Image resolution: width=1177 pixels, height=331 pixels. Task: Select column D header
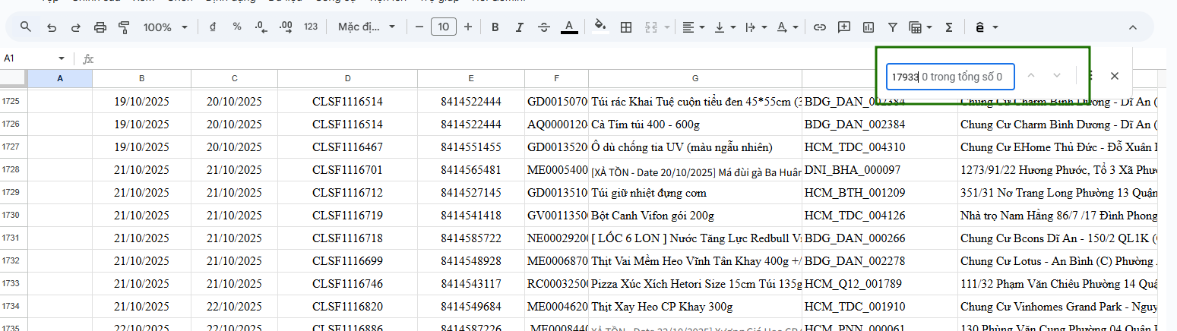point(347,79)
